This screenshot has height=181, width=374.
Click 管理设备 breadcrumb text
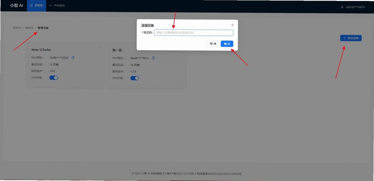(43, 28)
